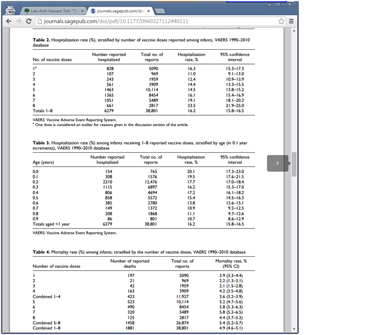378x335 pixels.
Task: Click the 'Combined 5–8' row label
Action: pyautogui.click(x=47, y=323)
